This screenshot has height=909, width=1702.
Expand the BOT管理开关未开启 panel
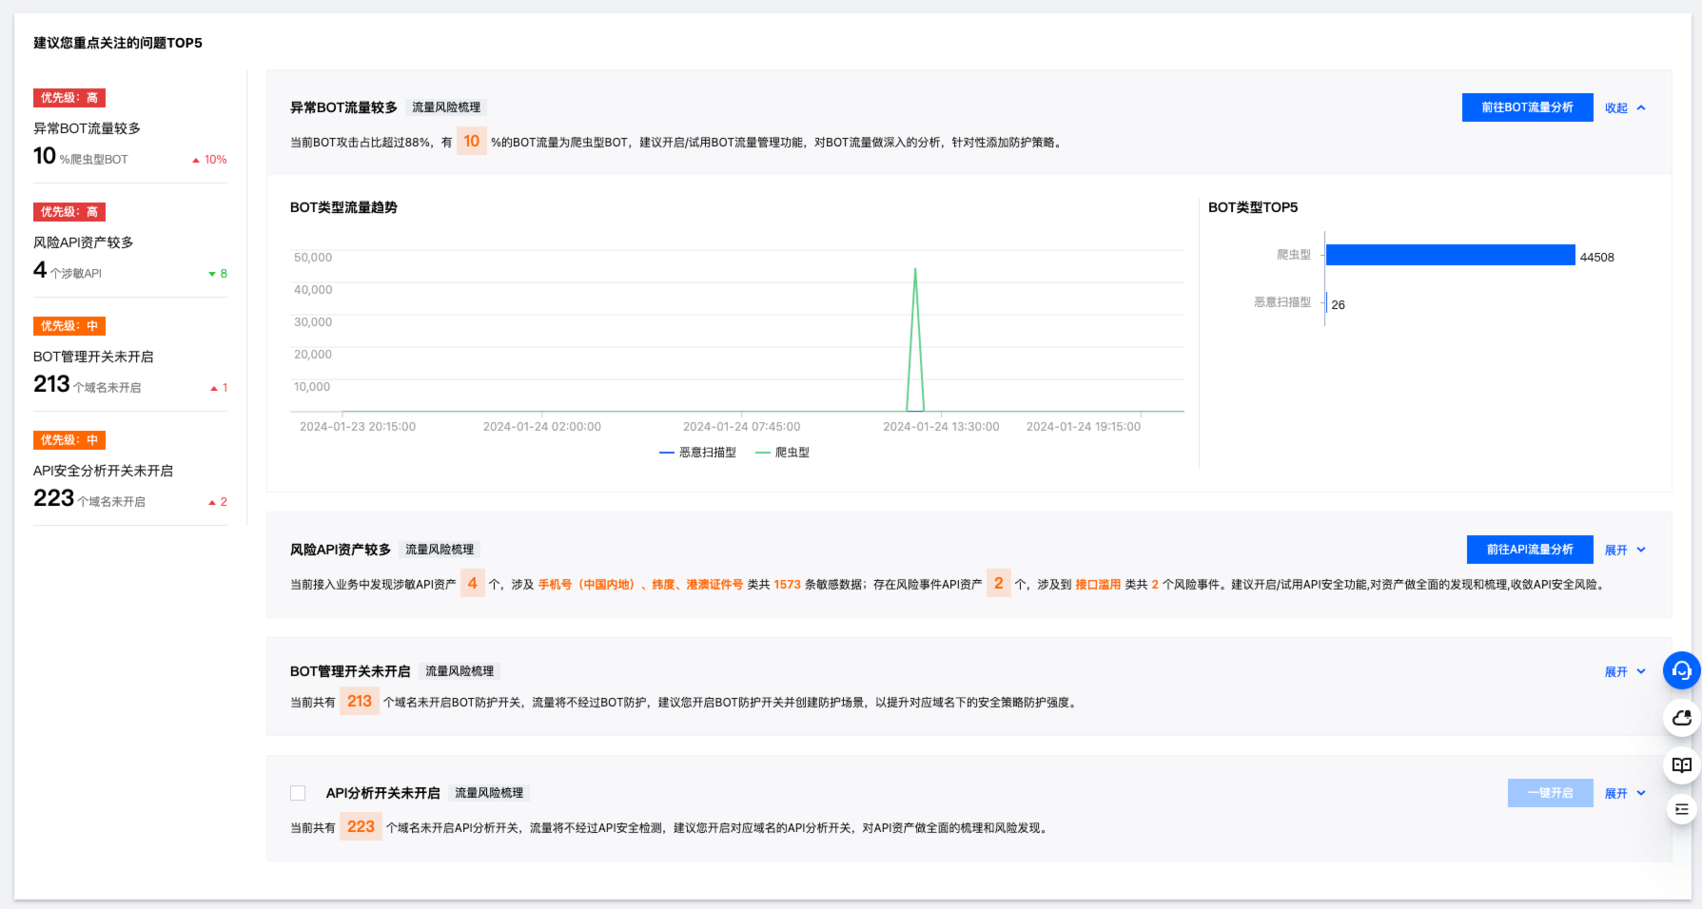point(1625,672)
